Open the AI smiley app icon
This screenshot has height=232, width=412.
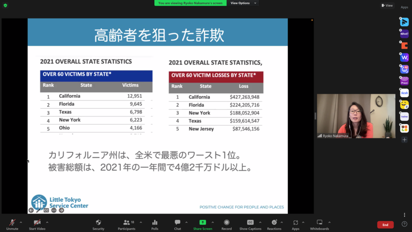point(404,69)
